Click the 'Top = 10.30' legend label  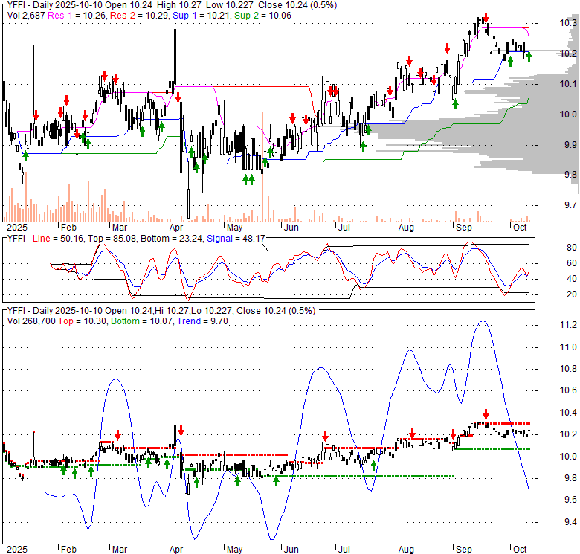[83, 321]
